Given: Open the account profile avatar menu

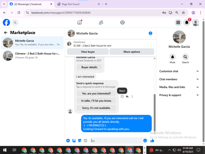Looking at the screenshot, I should pos(196,23).
